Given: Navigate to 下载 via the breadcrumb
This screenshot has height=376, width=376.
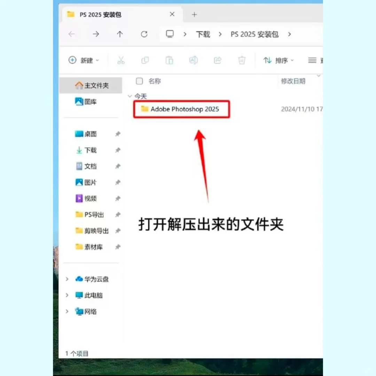Looking at the screenshot, I should click(203, 34).
